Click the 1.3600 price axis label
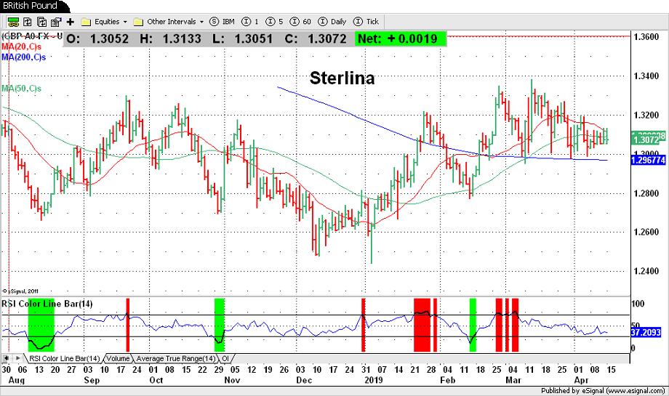 click(646, 36)
